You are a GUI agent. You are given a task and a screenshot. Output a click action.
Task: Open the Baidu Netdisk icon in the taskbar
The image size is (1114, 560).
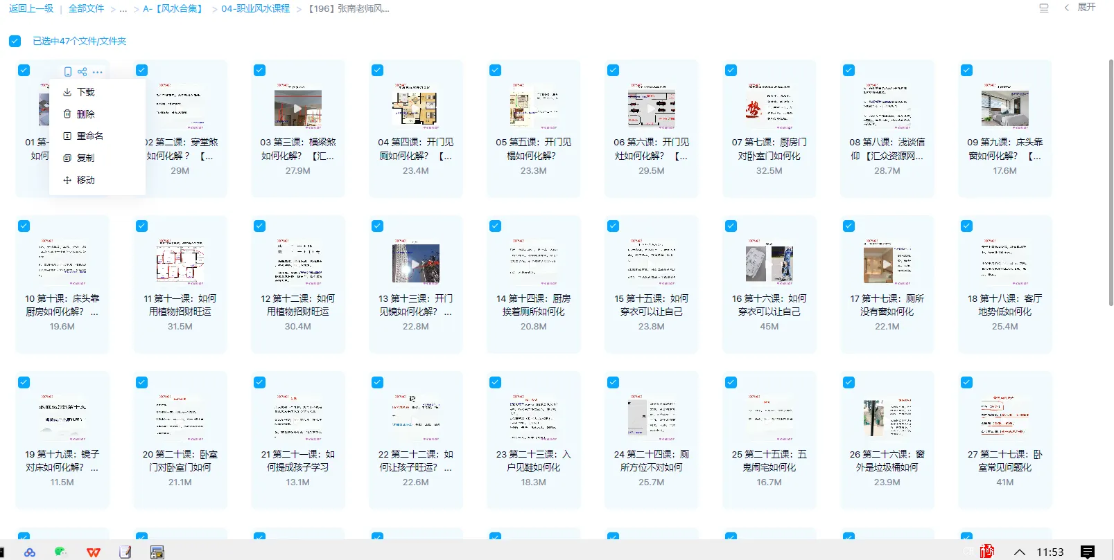tap(29, 552)
